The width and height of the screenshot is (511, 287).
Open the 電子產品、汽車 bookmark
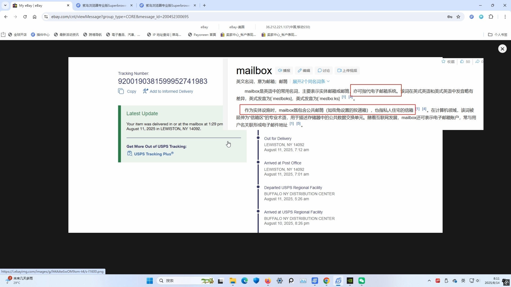[x=123, y=35]
